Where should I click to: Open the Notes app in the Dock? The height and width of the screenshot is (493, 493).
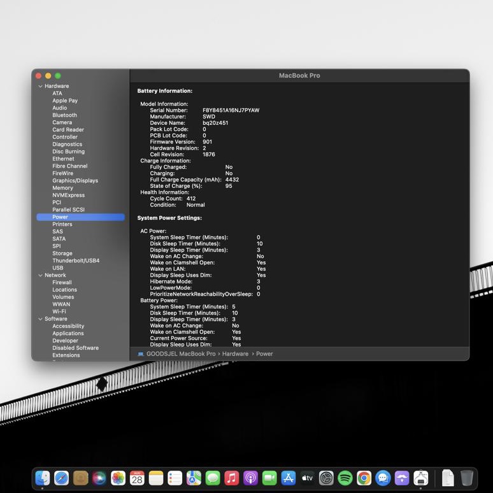[156, 478]
